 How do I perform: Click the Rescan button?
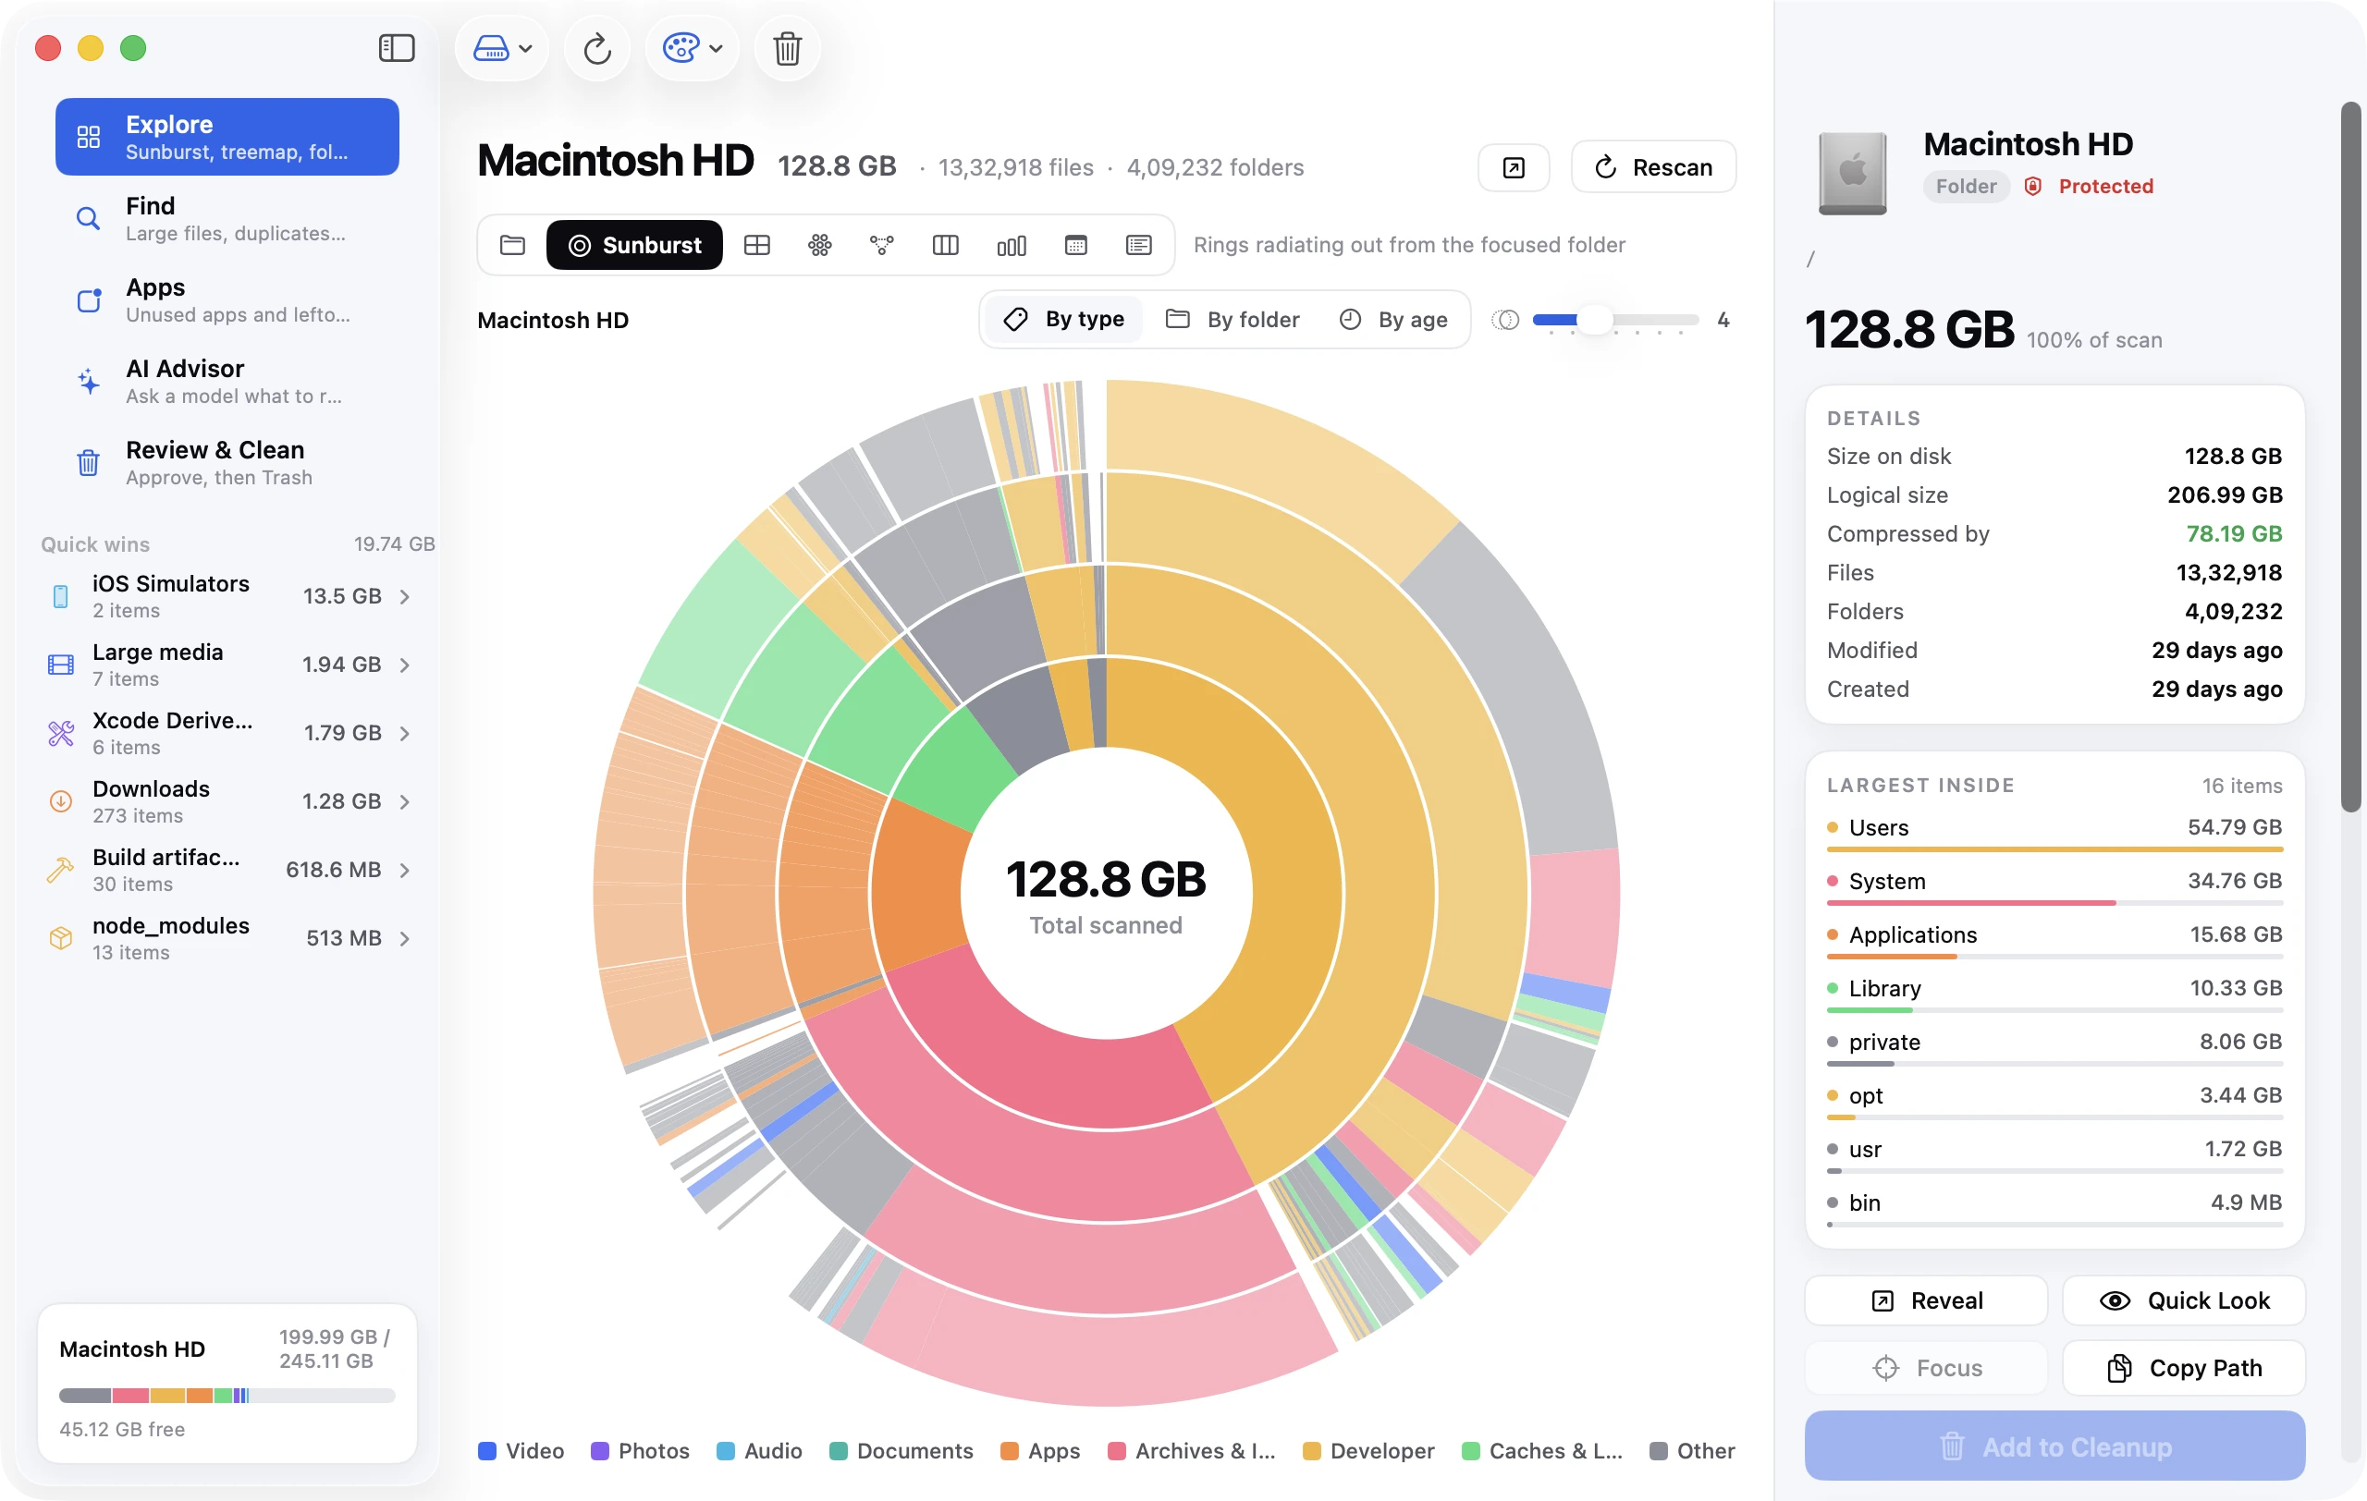[1653, 167]
